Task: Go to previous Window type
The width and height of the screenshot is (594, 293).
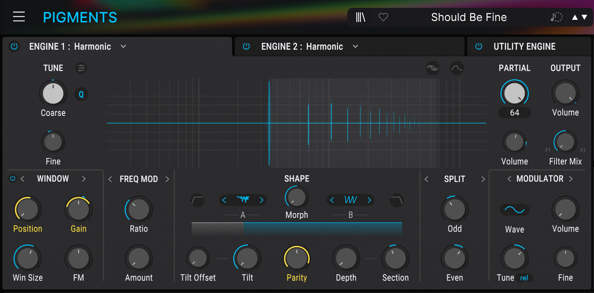Action: click(23, 179)
